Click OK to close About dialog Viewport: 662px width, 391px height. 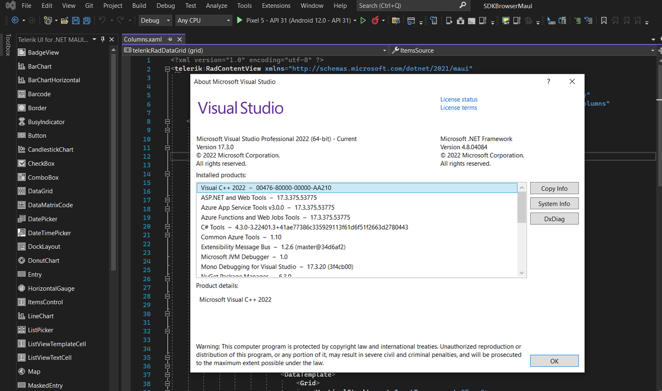[x=554, y=361]
